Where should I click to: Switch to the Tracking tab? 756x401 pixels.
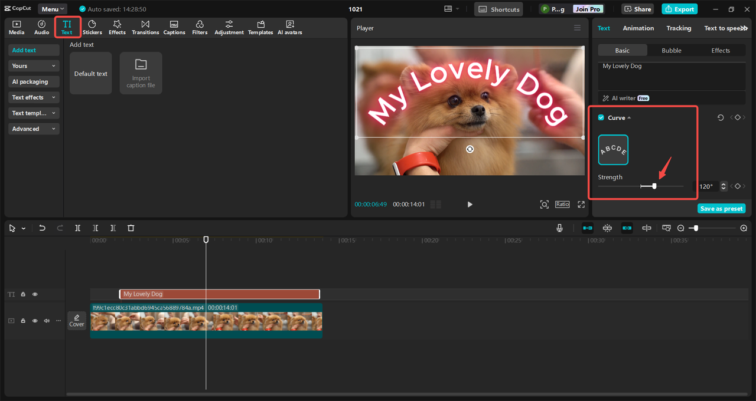(679, 28)
